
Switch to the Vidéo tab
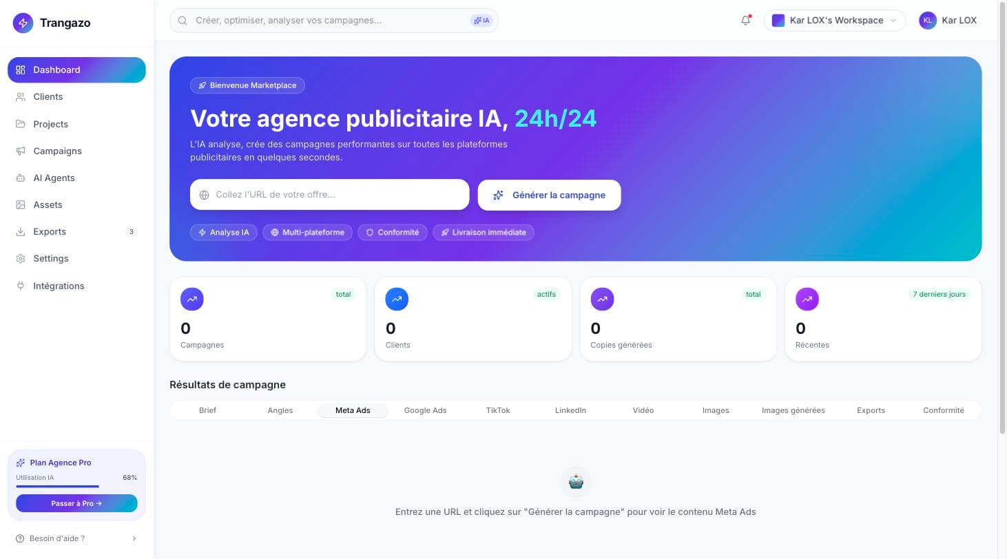pyautogui.click(x=643, y=410)
